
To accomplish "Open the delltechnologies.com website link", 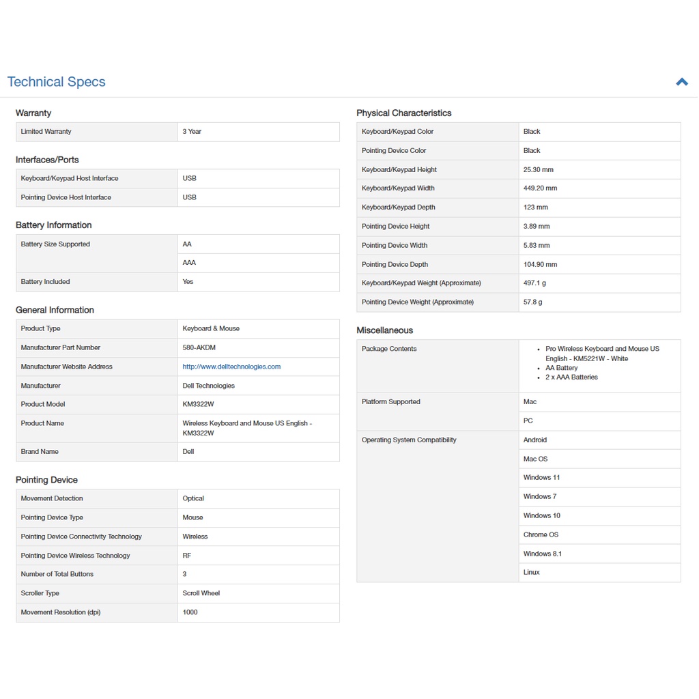I will (x=231, y=367).
